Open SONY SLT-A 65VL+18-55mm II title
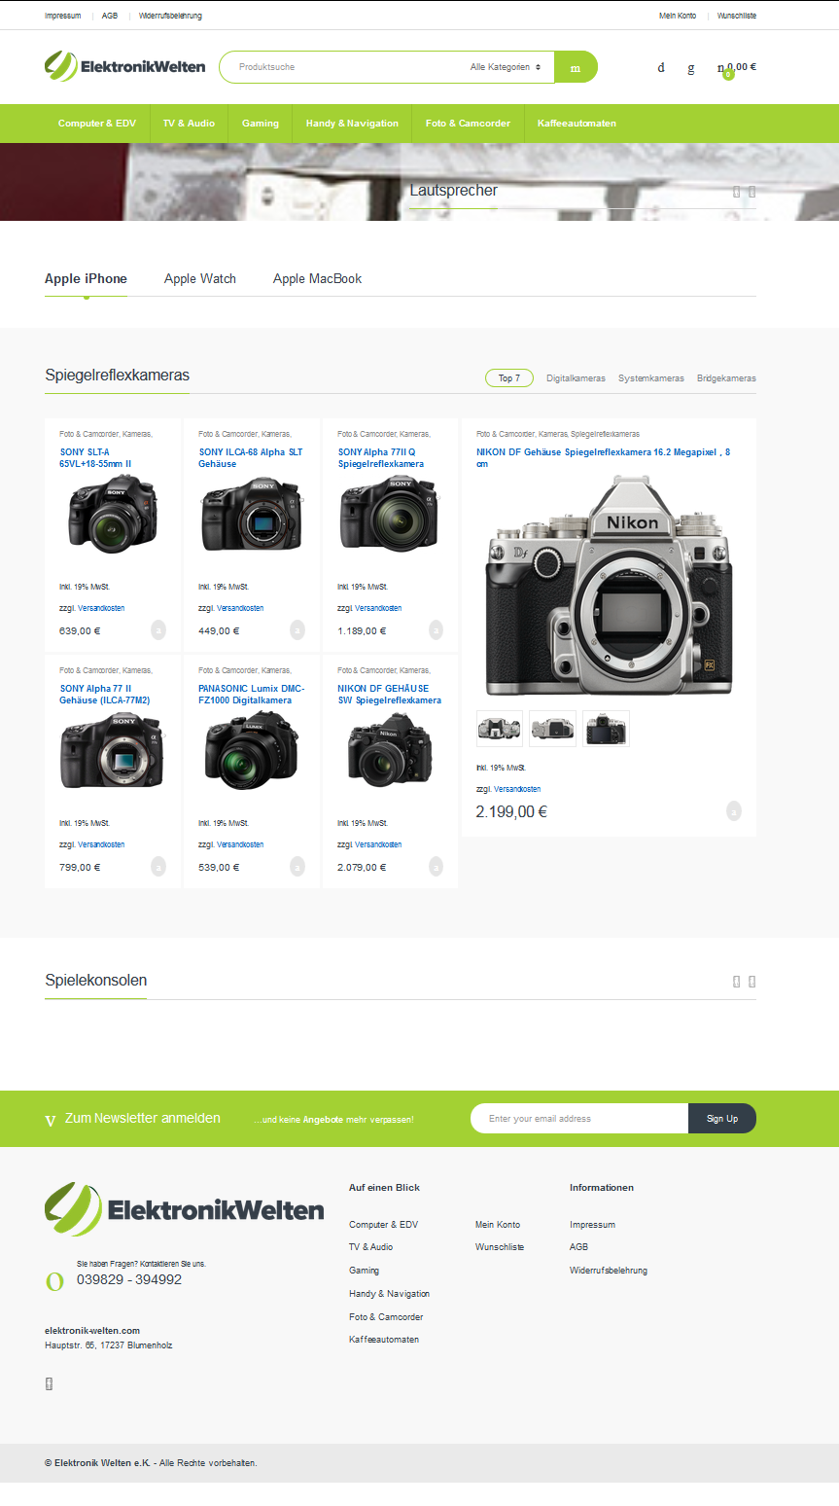The height and width of the screenshot is (1506, 839). (95, 457)
